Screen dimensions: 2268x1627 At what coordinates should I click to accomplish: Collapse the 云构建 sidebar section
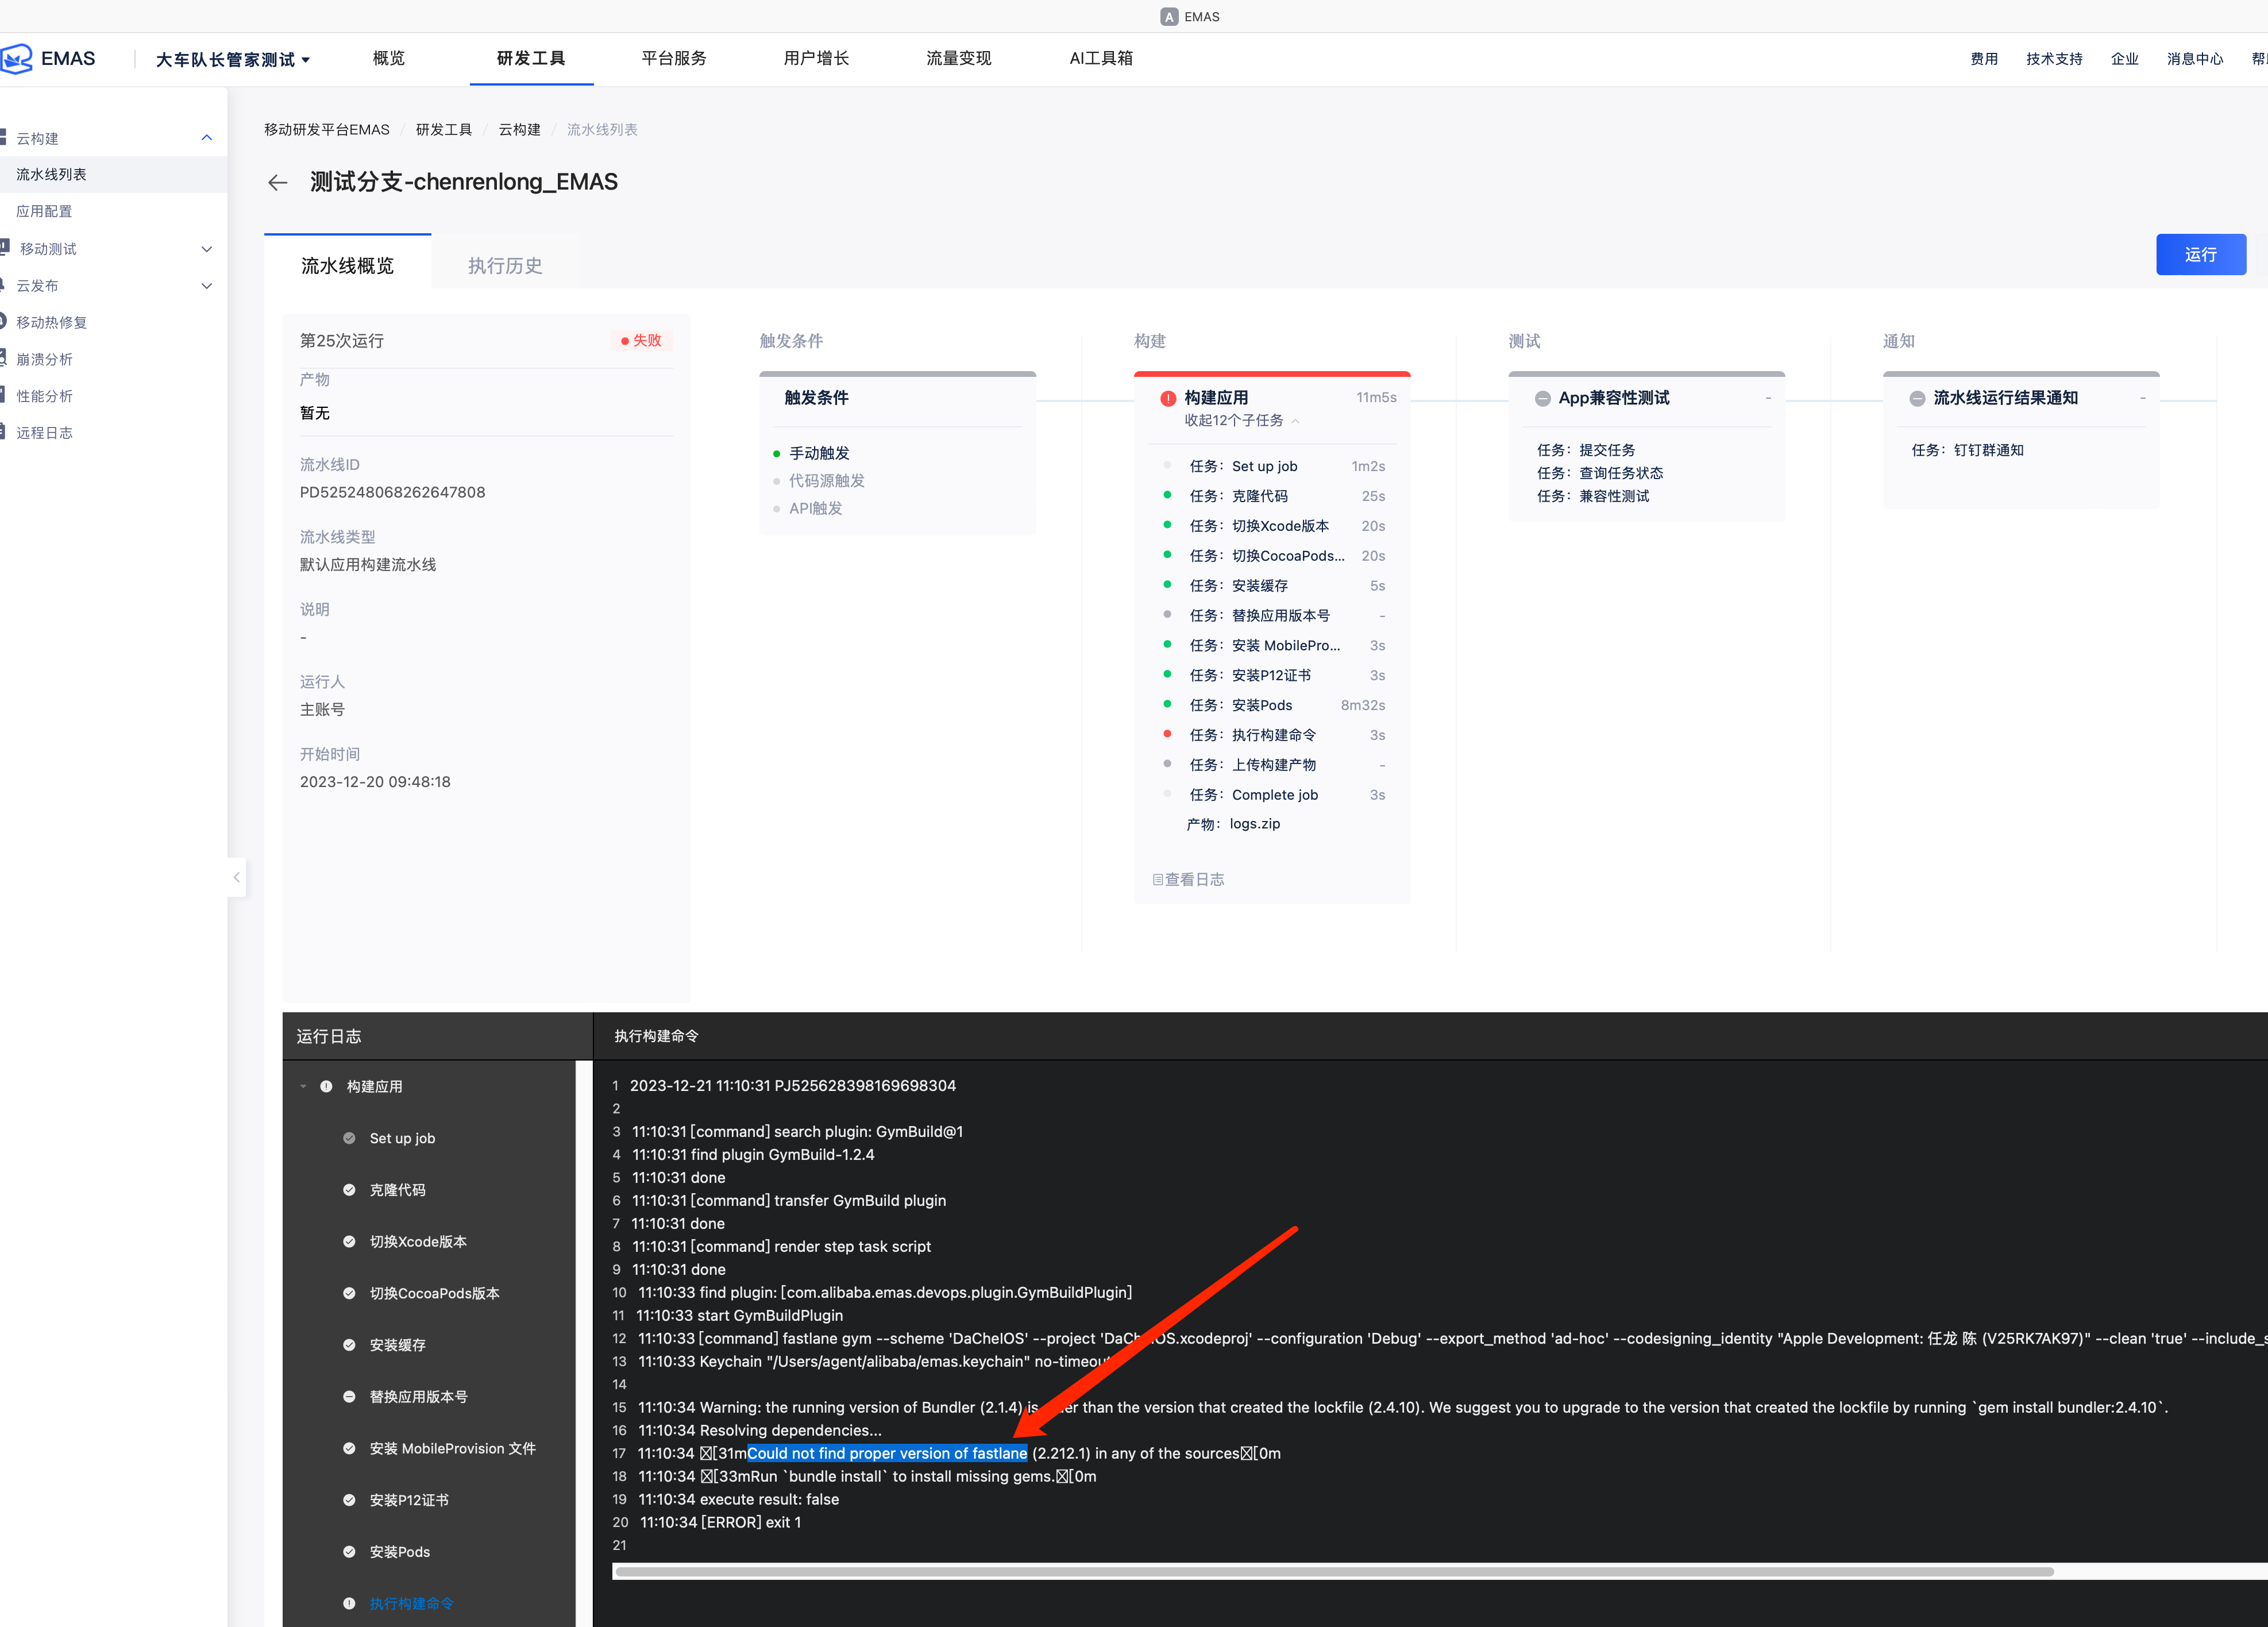207,138
